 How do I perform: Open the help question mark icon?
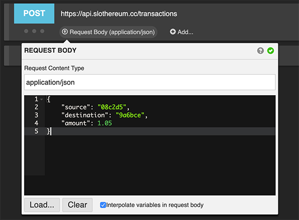pyautogui.click(x=260, y=51)
